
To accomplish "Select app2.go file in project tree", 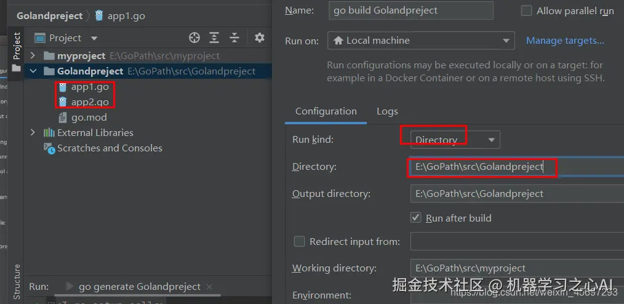I will coord(89,102).
